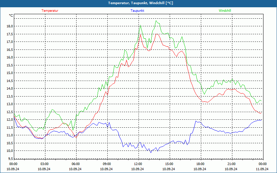Click the blue Taupunkt legend label
277x173 pixels.
tap(137, 11)
